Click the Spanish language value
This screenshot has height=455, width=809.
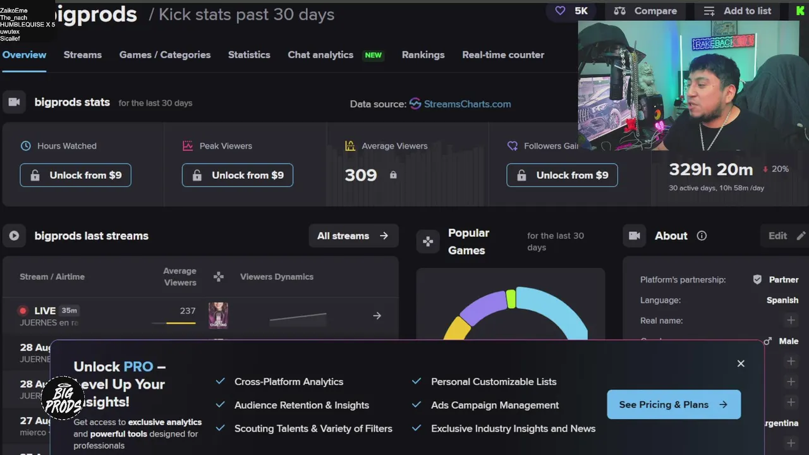click(x=782, y=300)
